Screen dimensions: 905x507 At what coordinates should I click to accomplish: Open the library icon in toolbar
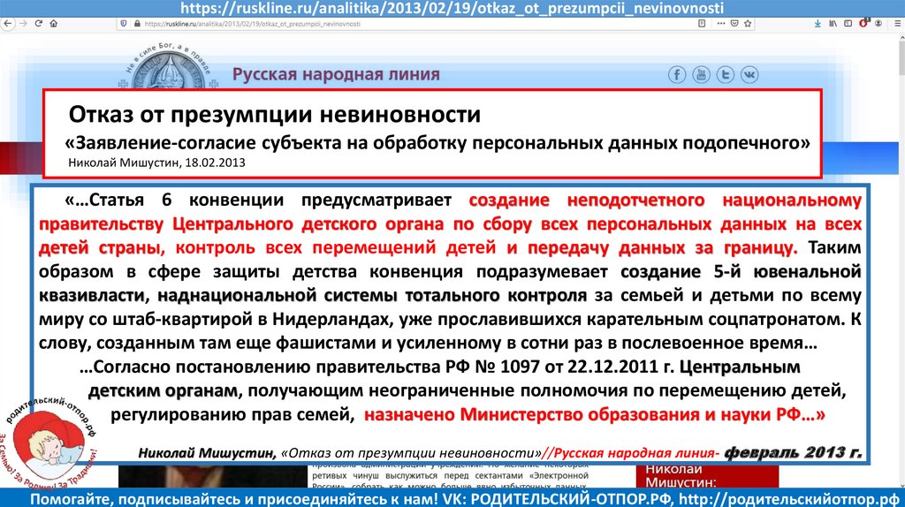(x=833, y=24)
